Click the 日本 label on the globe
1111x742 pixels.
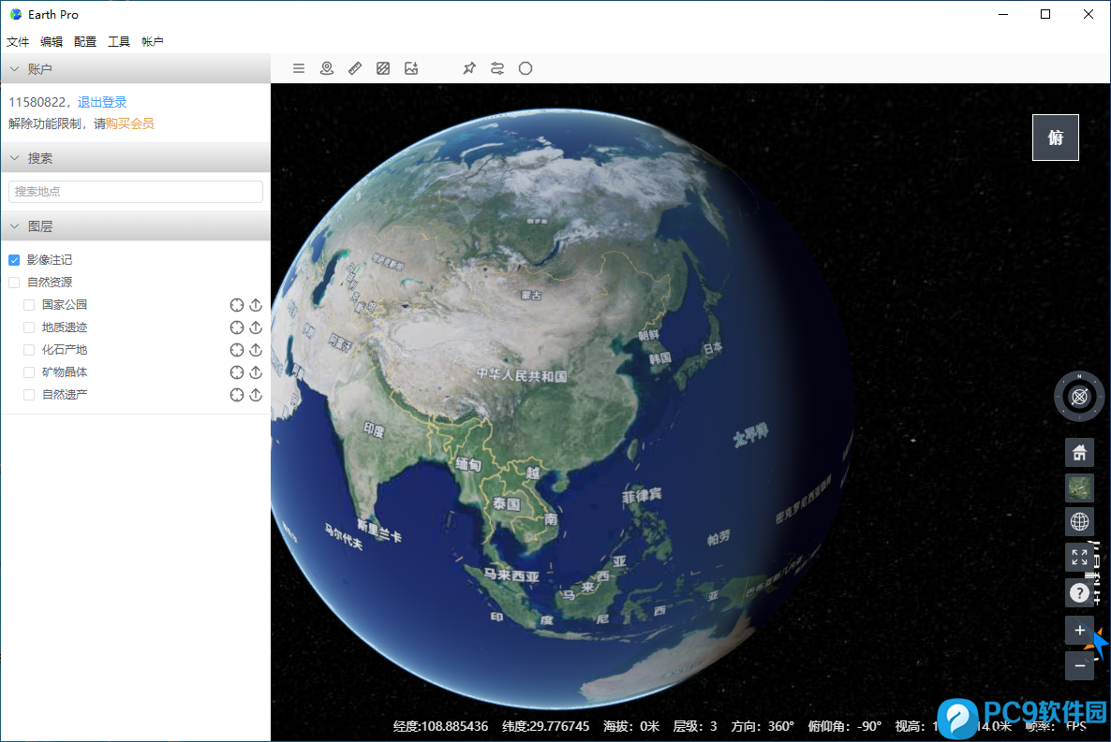[x=713, y=348]
